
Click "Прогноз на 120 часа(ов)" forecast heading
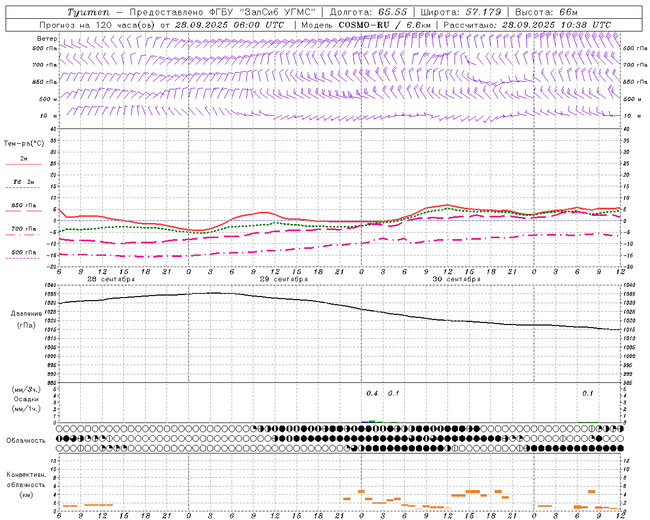[99, 25]
